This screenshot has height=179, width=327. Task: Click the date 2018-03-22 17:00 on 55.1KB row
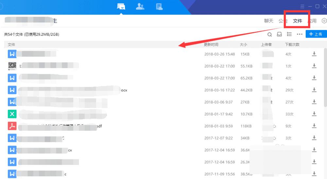coord(219,66)
